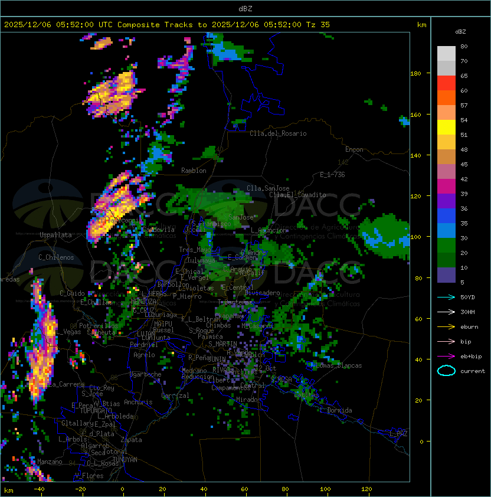Click the 'Manzano' map label
Screen dimensions: 491x497
50,462
